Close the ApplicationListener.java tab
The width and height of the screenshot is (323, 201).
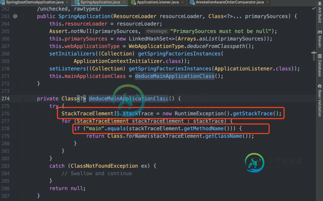point(183,2)
